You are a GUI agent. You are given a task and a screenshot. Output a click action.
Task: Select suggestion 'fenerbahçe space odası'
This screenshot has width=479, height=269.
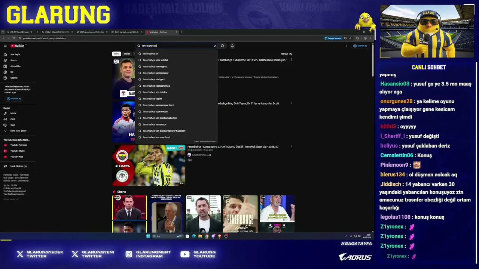coord(176,111)
